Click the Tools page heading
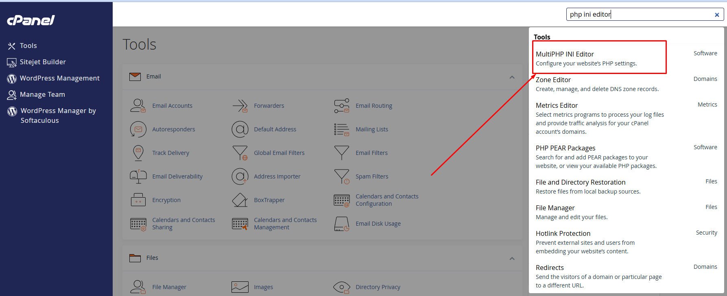Screen dimensions: 727x296 coord(139,44)
